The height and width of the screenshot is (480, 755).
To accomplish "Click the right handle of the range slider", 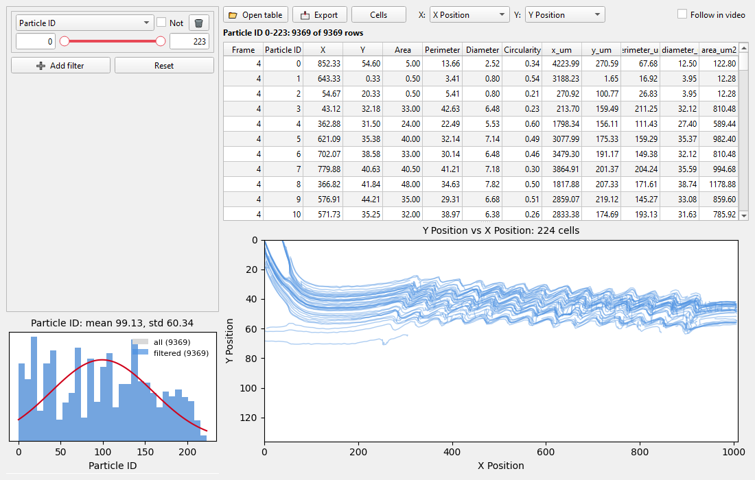I will [161, 41].
